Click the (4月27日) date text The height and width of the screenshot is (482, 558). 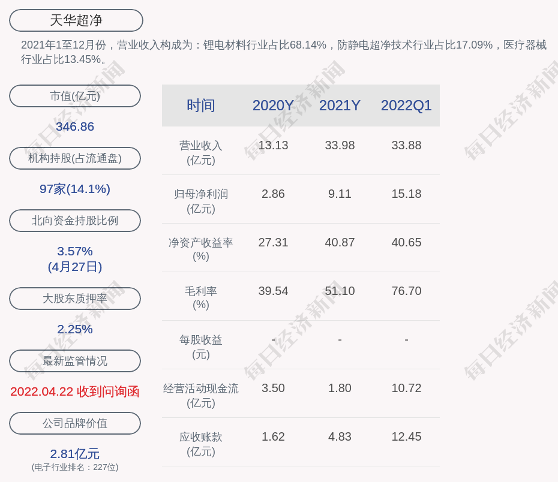75,267
